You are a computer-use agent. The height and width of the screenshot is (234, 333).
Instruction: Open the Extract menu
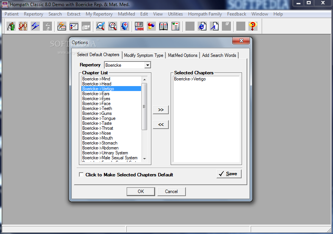[x=74, y=14]
